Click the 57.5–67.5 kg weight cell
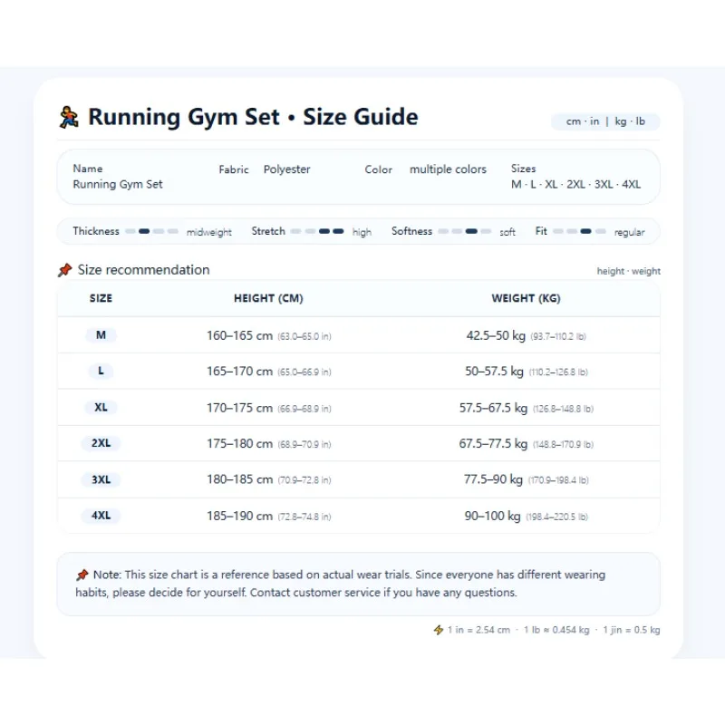 [527, 408]
